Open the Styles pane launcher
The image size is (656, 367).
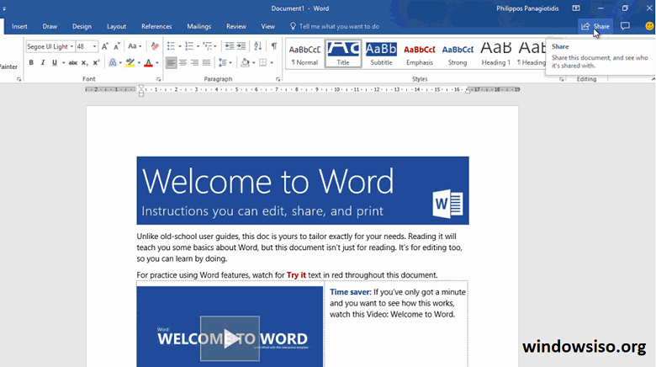pyautogui.click(x=562, y=79)
